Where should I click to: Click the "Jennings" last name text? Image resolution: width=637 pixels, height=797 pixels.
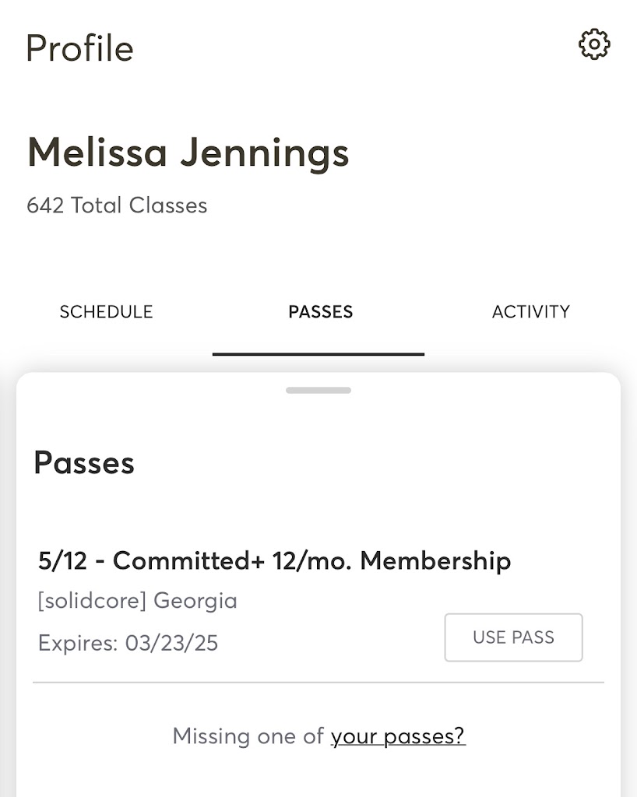(x=265, y=153)
